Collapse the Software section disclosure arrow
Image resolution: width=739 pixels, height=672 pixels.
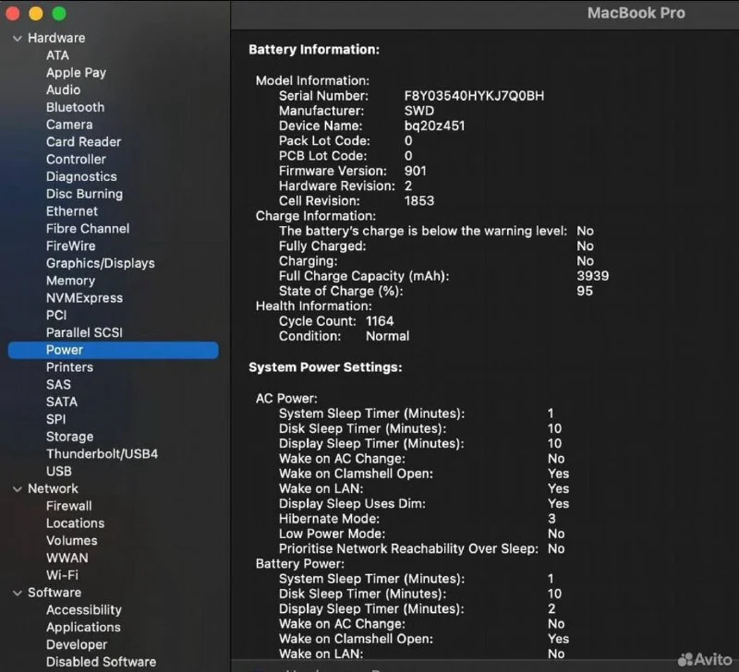coord(17,593)
